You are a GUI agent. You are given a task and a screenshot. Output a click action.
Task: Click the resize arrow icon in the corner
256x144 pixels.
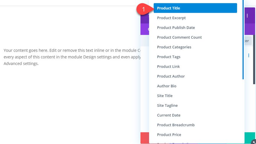(x=253, y=142)
